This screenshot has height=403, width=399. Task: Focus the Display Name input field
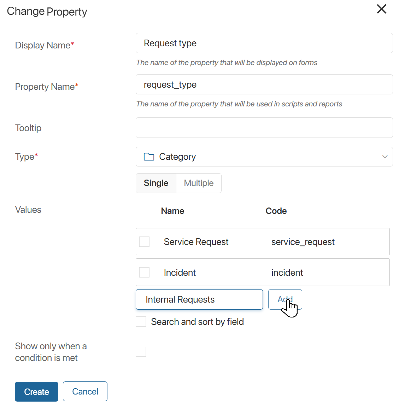click(264, 43)
